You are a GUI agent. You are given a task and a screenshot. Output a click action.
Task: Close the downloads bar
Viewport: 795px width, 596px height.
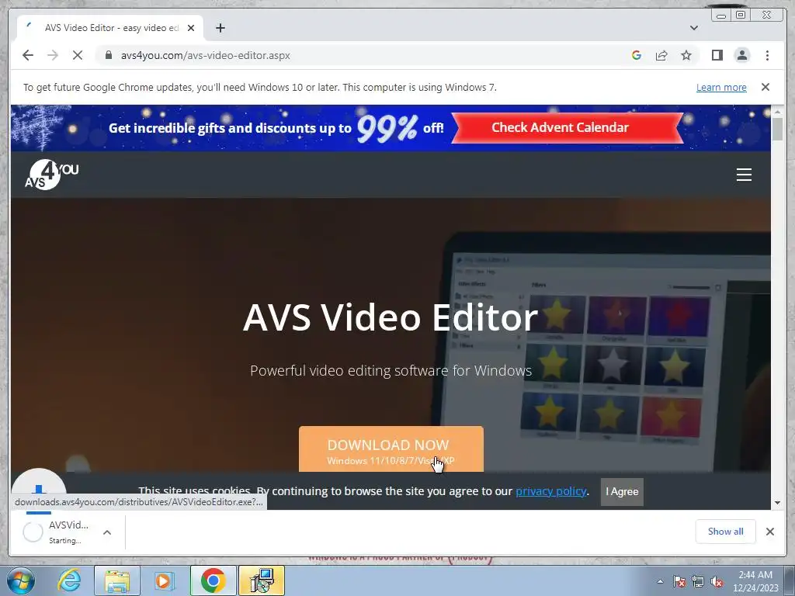click(769, 532)
